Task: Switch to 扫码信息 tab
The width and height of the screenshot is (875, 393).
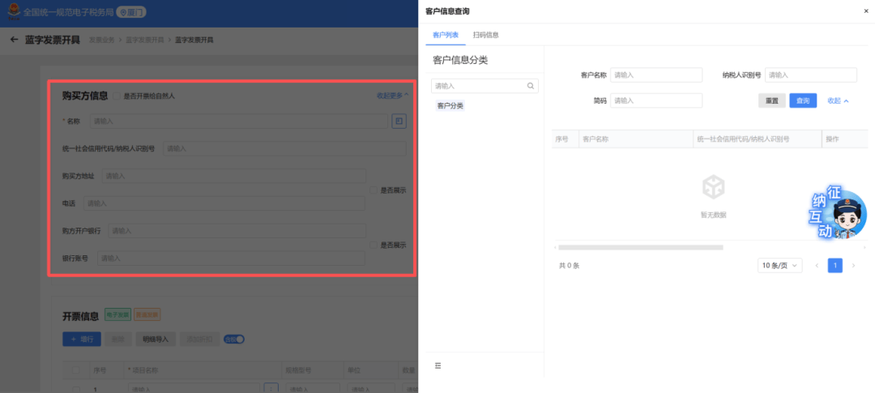Action: 486,35
